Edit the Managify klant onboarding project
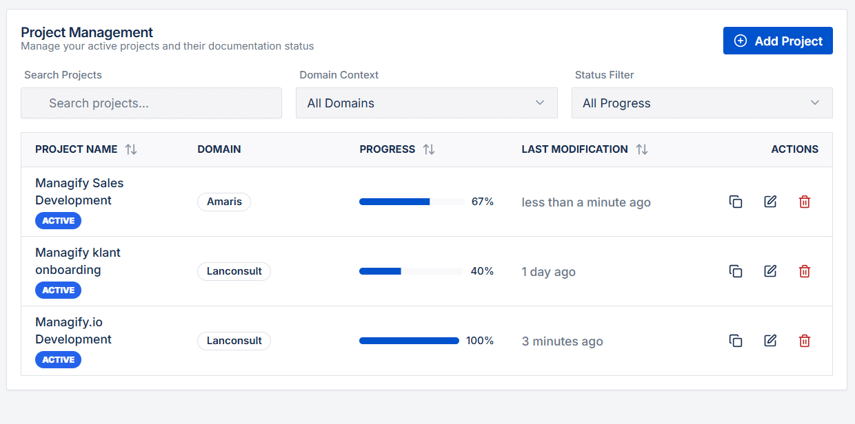855x424 pixels. (x=770, y=271)
